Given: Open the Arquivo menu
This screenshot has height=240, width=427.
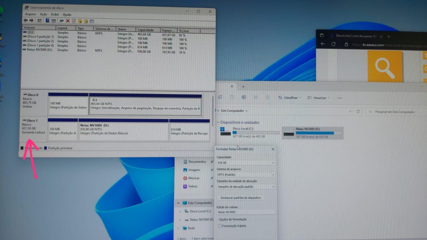Looking at the screenshot, I should pos(30,14).
